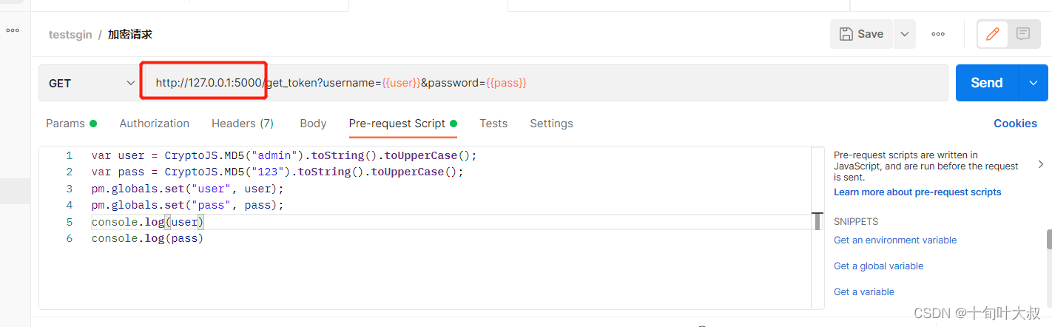This screenshot has width=1052, height=327.
Task: Click the pencil edit mode icon
Action: click(993, 34)
